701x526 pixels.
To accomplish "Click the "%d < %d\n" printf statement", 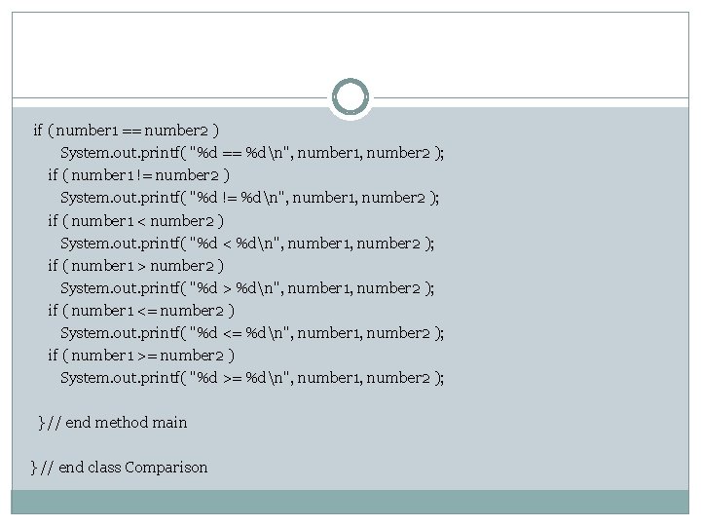I will 247,243.
